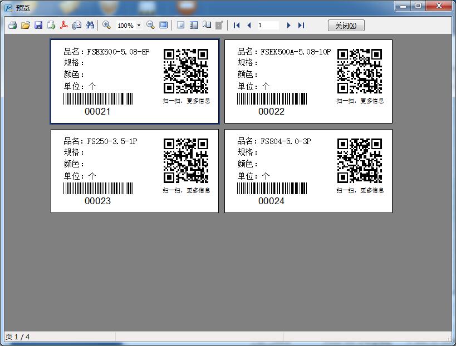Screen dimensions: 456x346
Task: Zoom in with the magnifier plus icon
Action: [x=107, y=25]
